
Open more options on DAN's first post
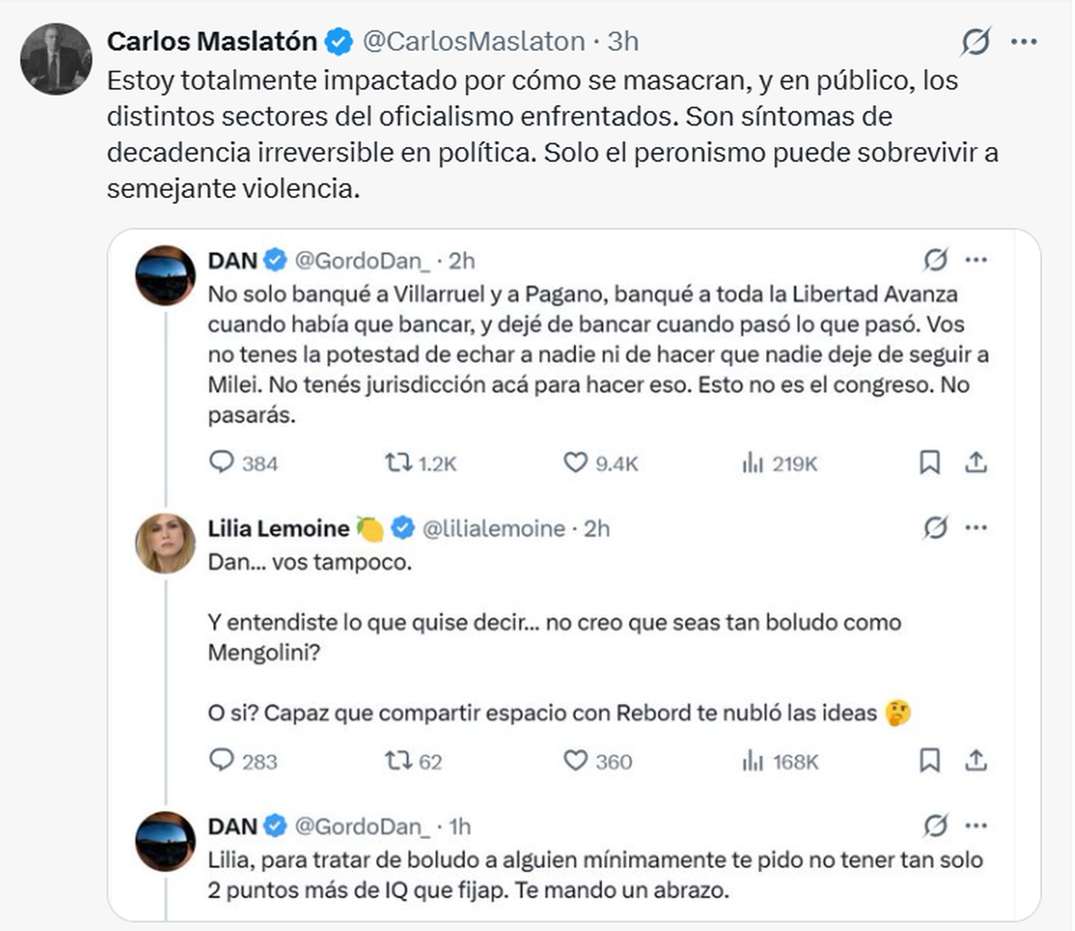click(x=976, y=261)
